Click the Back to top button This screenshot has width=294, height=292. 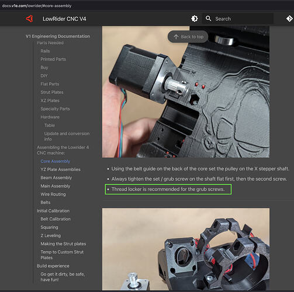click(188, 37)
